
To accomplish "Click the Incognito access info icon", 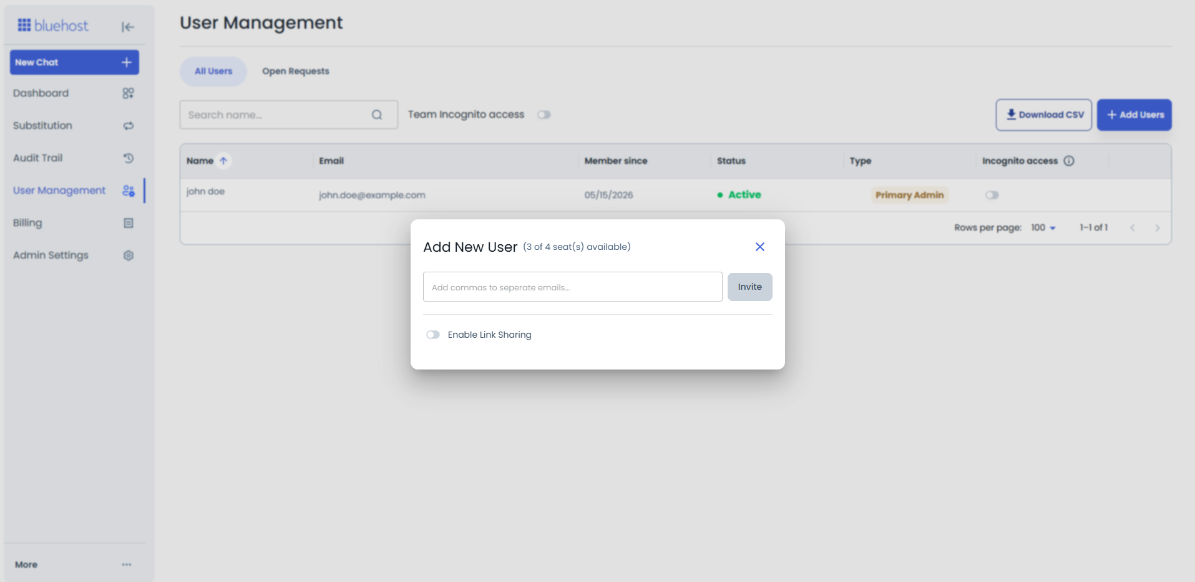I will click(x=1069, y=161).
